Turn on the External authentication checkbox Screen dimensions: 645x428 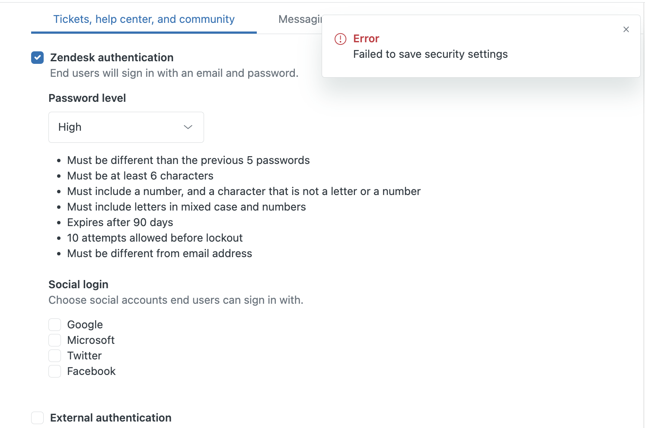(38, 418)
